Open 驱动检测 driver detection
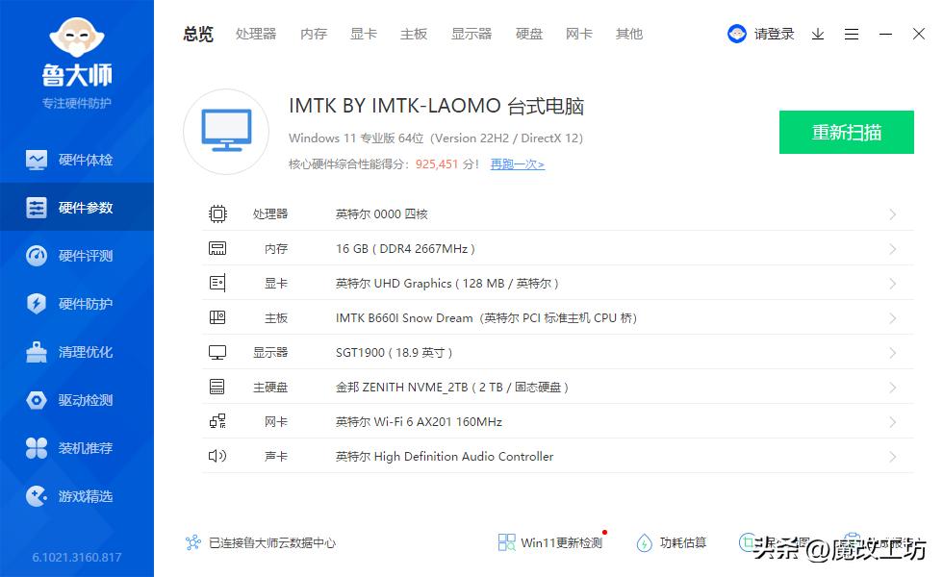The image size is (943, 577). click(x=77, y=400)
